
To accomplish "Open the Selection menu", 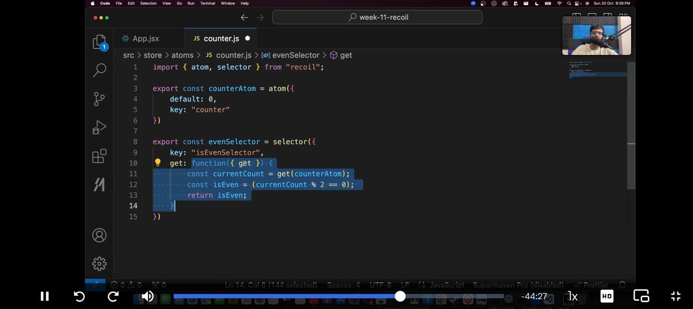I will coord(148,3).
